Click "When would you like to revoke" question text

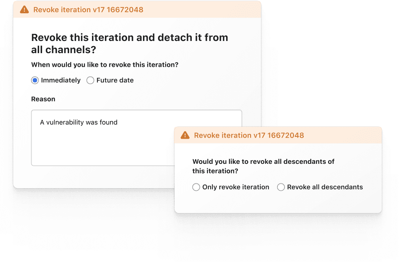(105, 65)
